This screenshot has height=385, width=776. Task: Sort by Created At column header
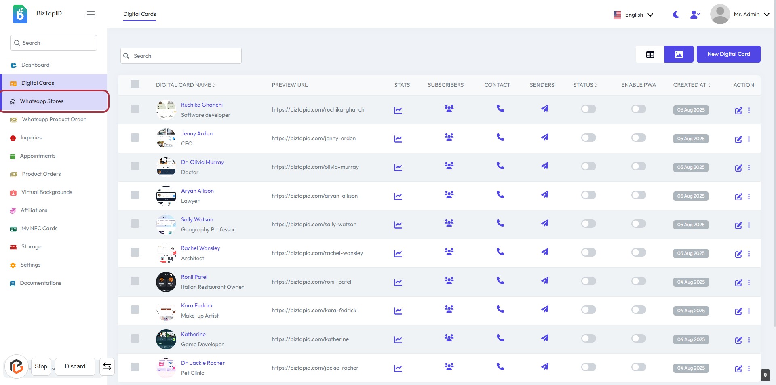click(692, 85)
